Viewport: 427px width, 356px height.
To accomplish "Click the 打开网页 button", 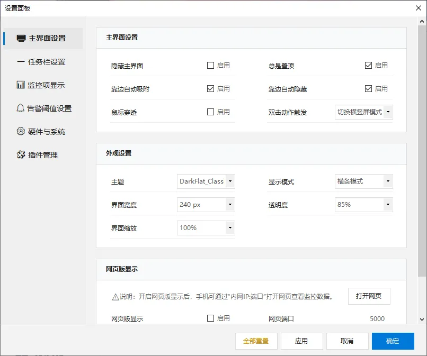I will pyautogui.click(x=369, y=296).
